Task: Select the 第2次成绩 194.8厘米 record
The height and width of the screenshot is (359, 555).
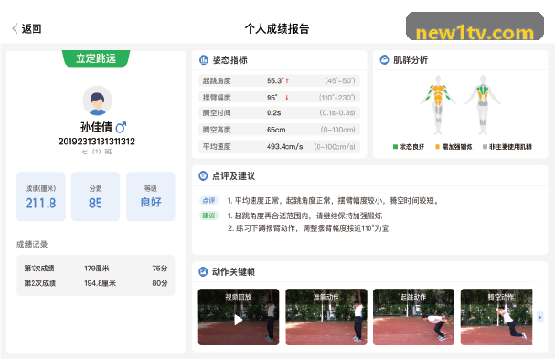Action: [x=96, y=283]
